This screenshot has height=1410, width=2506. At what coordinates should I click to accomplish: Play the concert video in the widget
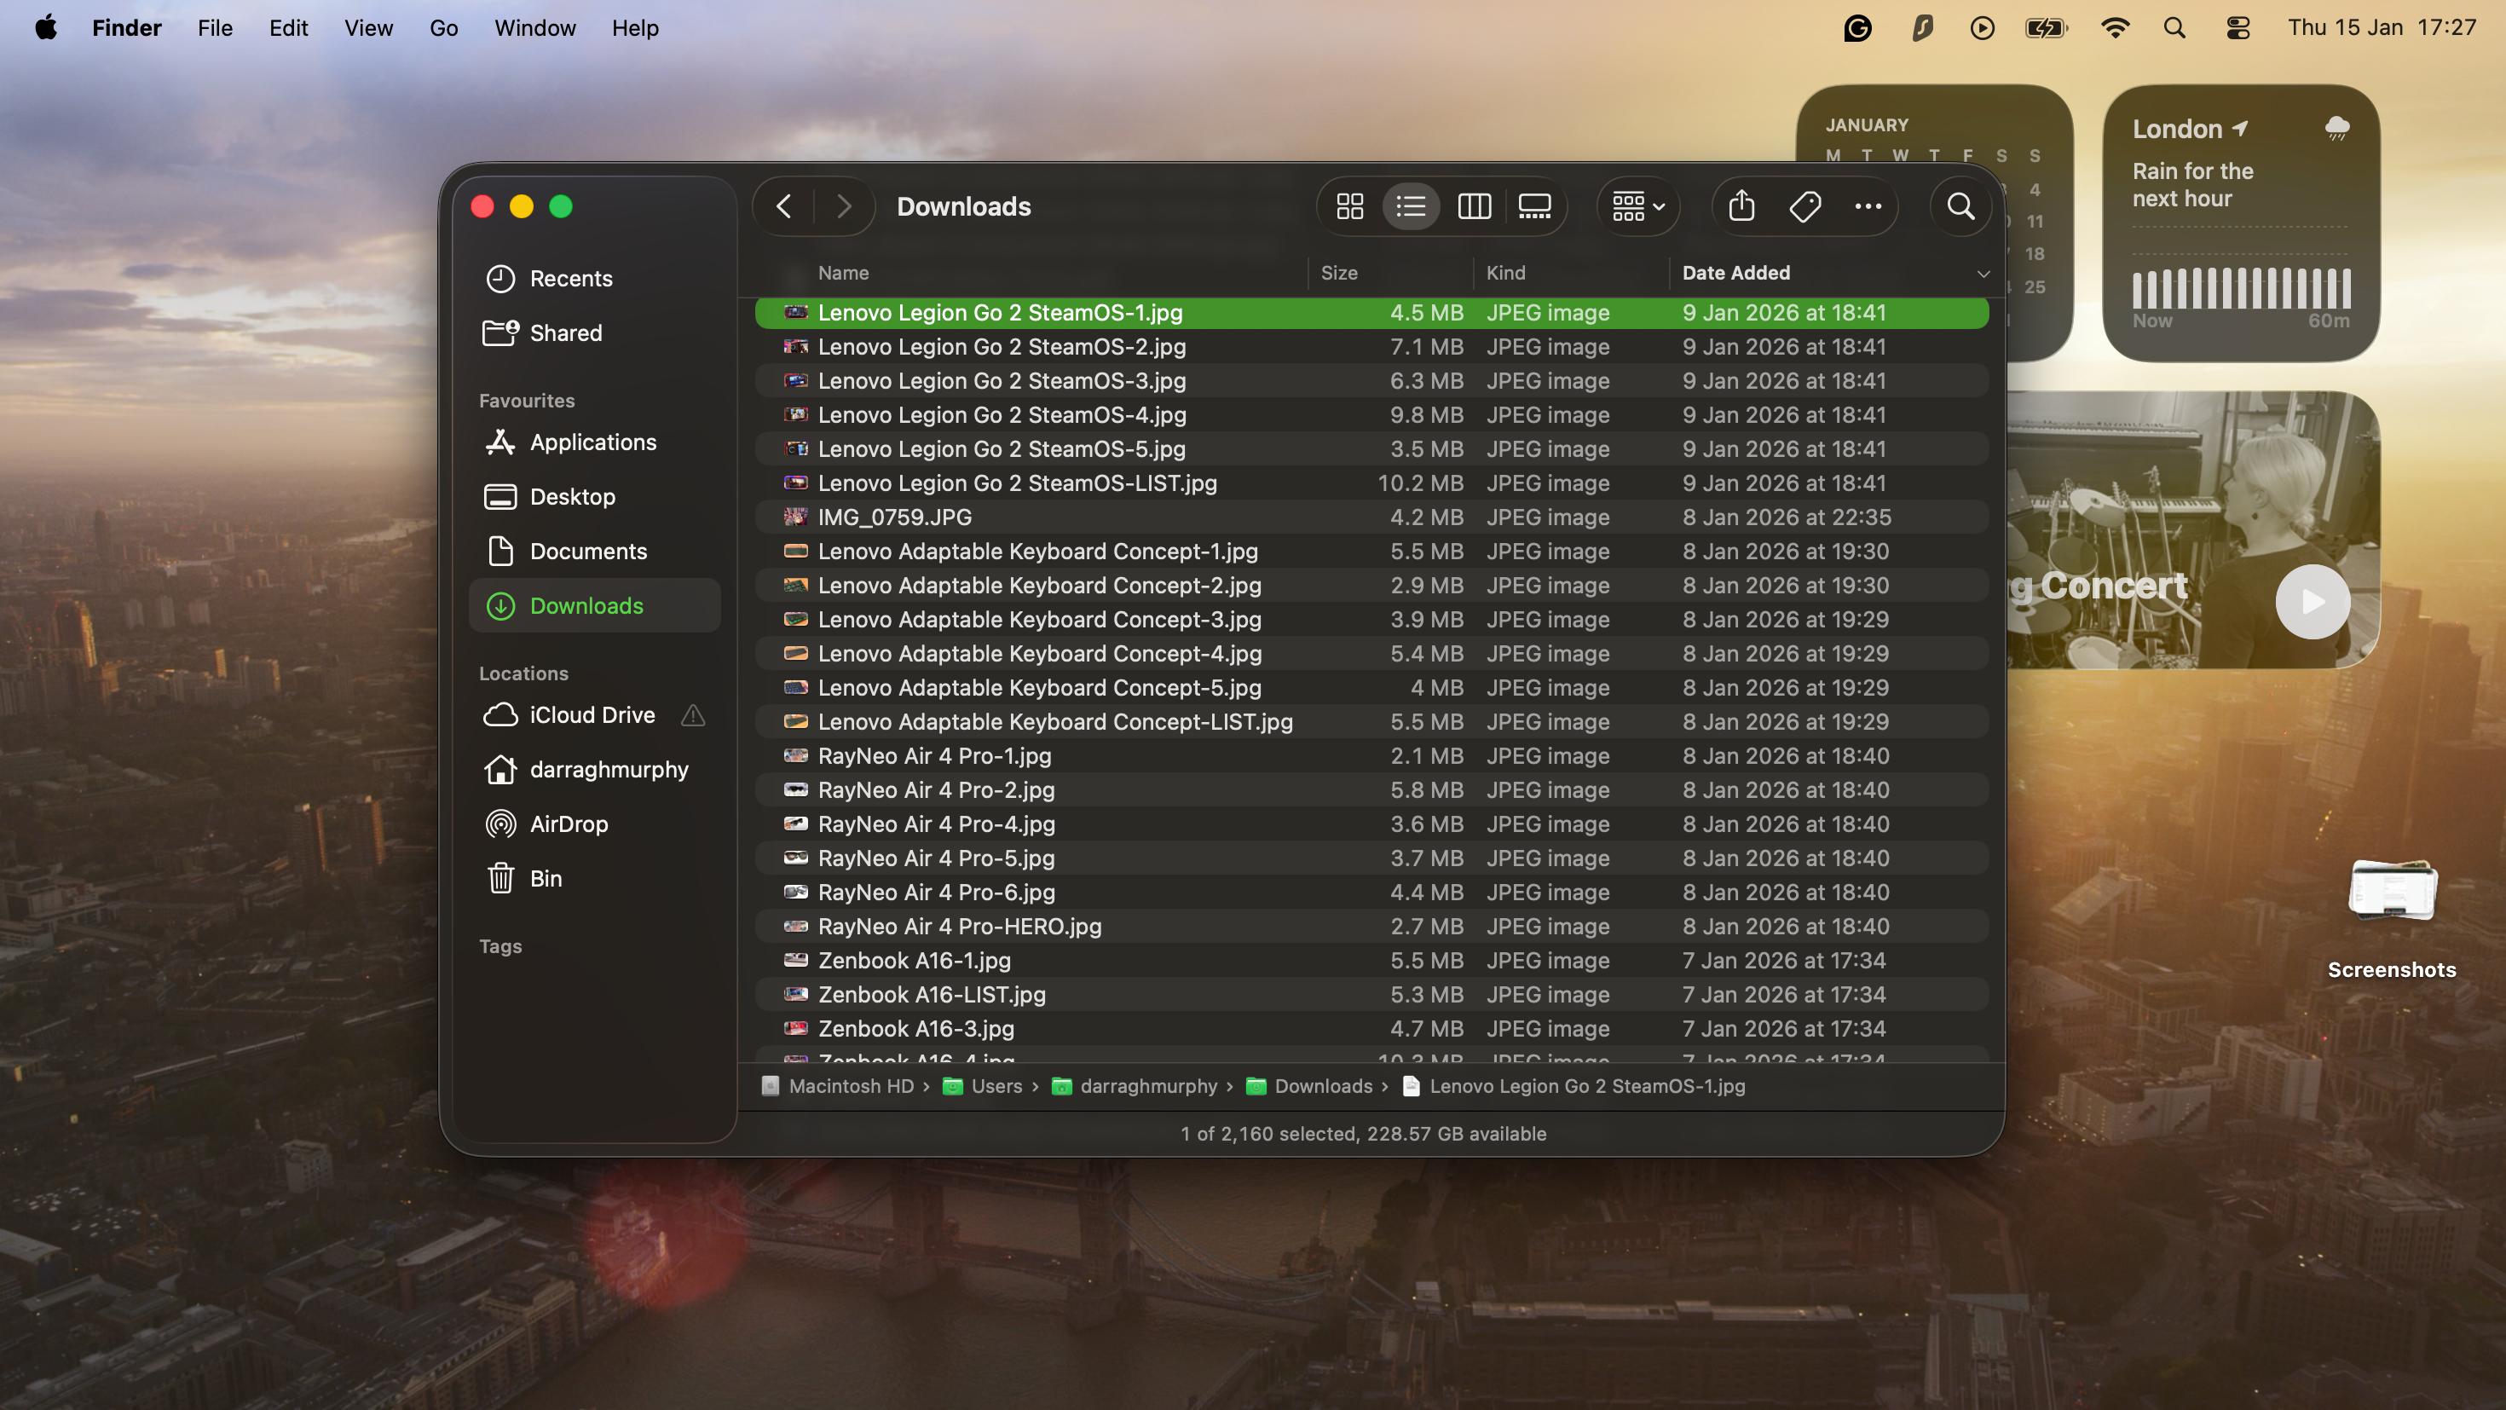(x=2313, y=601)
